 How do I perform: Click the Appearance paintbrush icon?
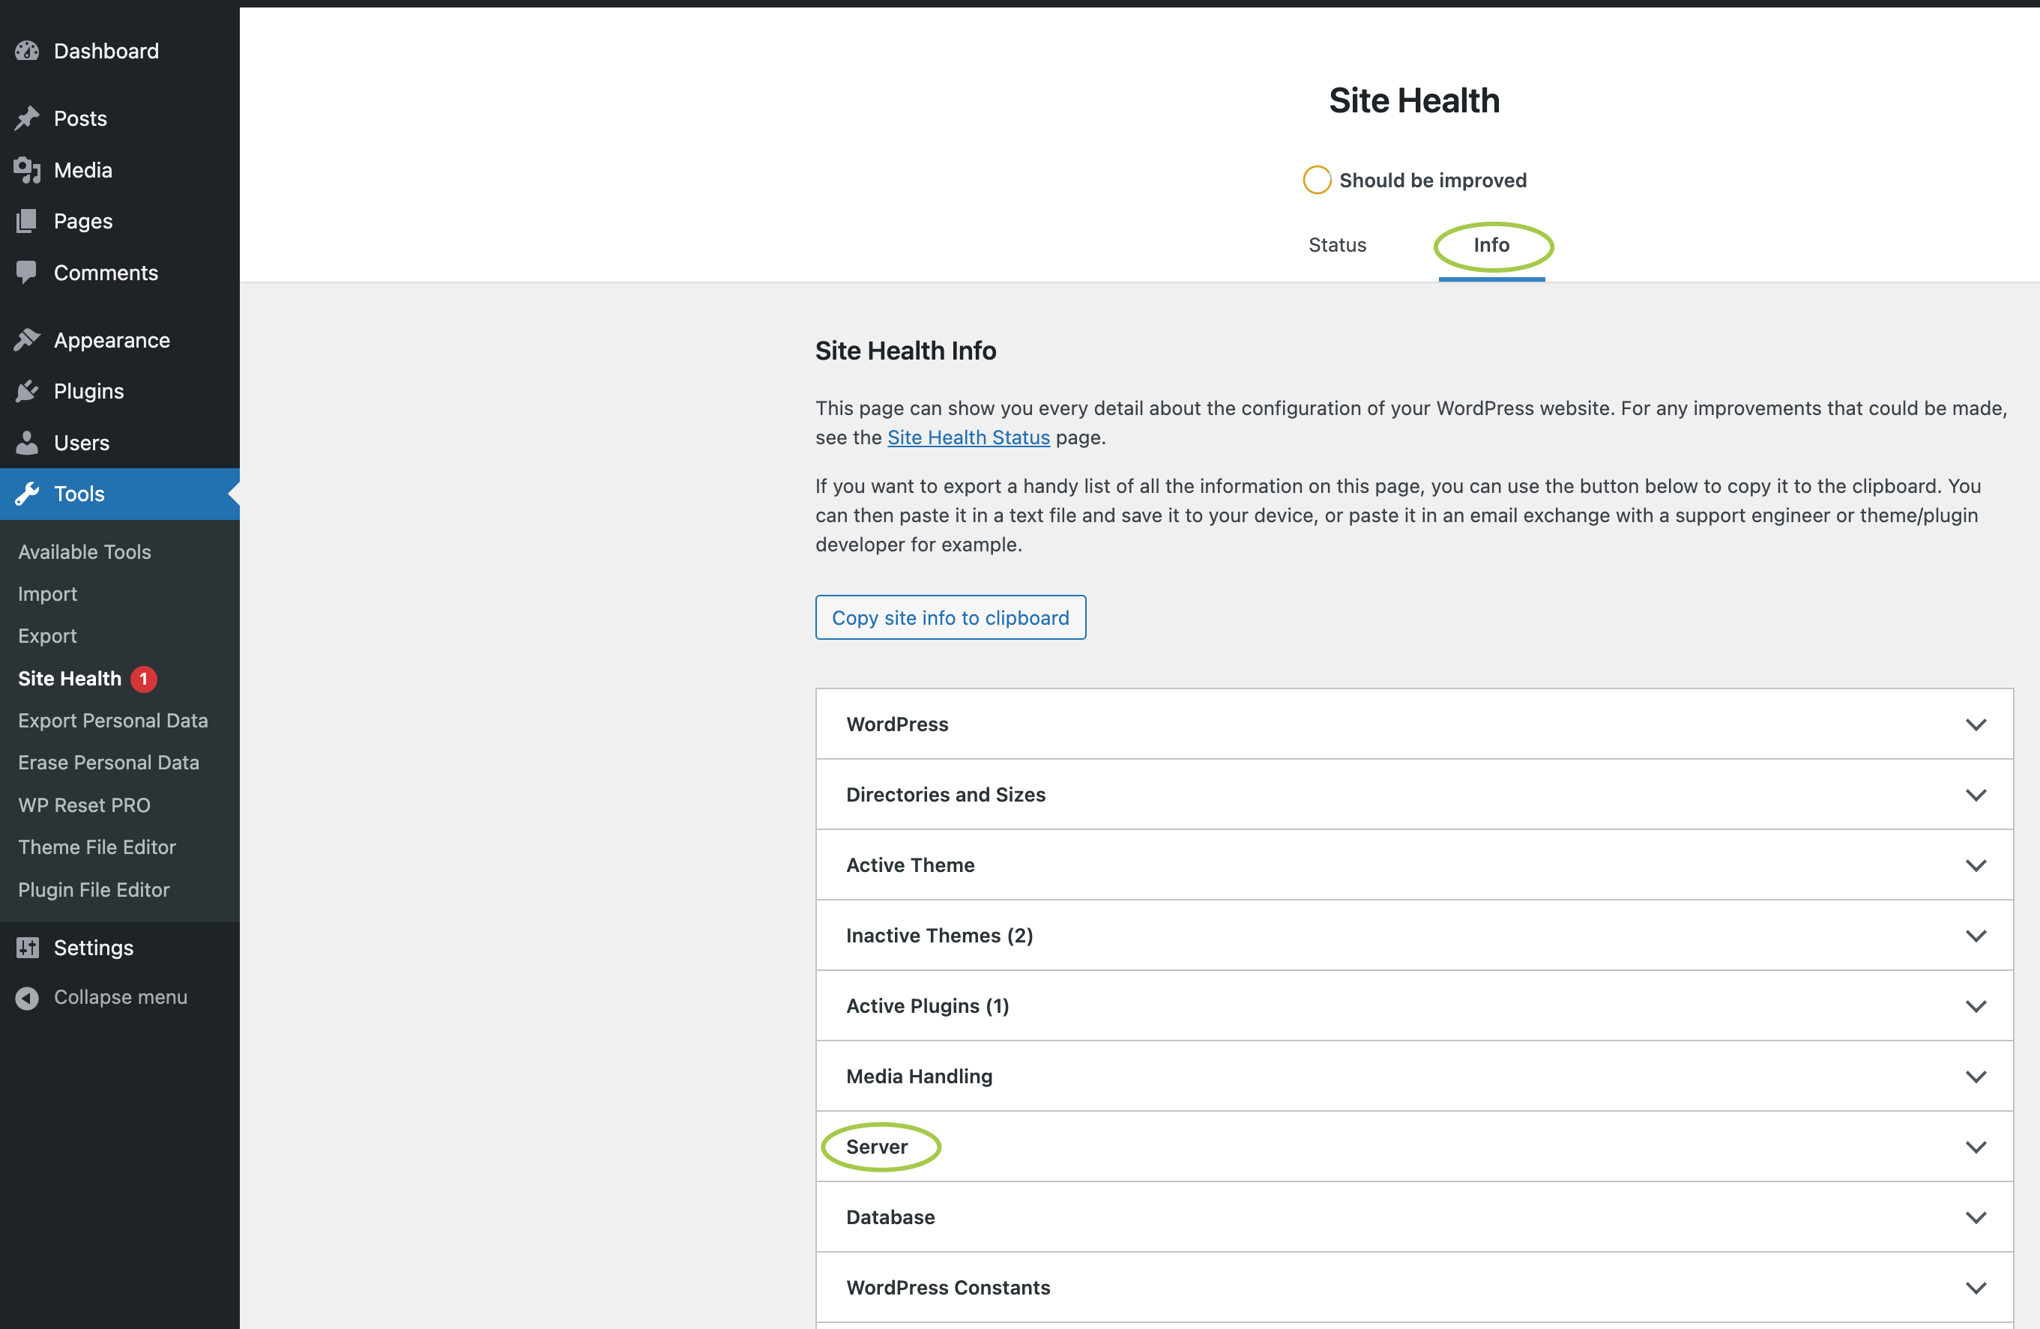(x=28, y=340)
